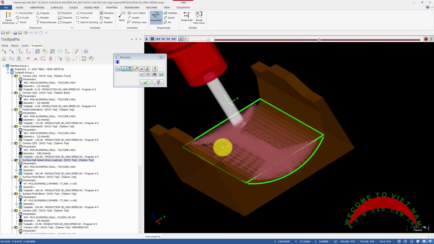
Task: Toggle Display holder in Backplot dialog
Action: click(x=130, y=69)
